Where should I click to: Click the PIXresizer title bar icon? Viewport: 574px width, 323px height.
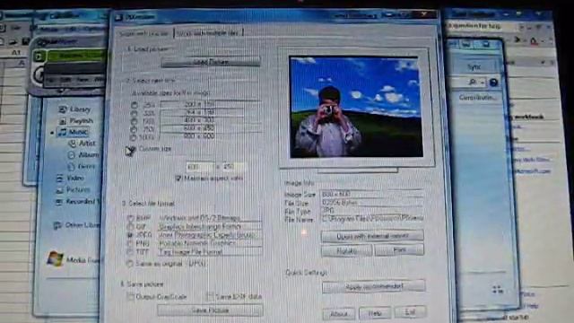click(118, 17)
